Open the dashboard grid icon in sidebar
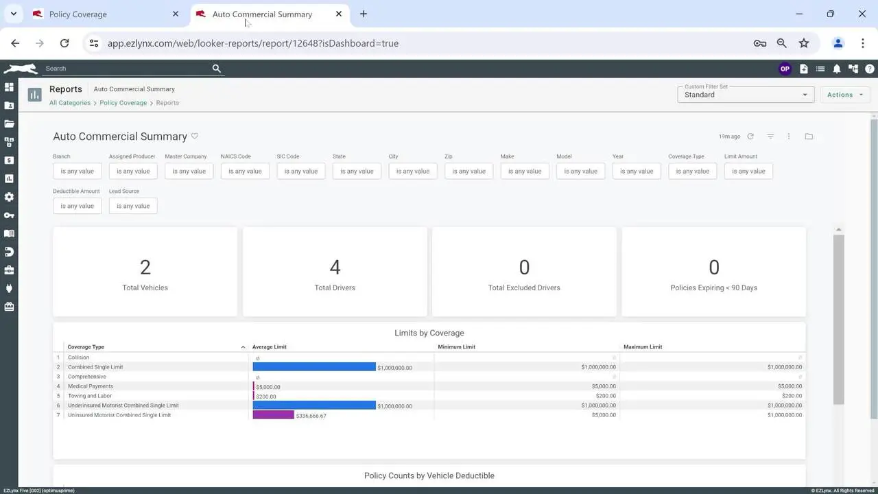The image size is (878, 494). [9, 87]
